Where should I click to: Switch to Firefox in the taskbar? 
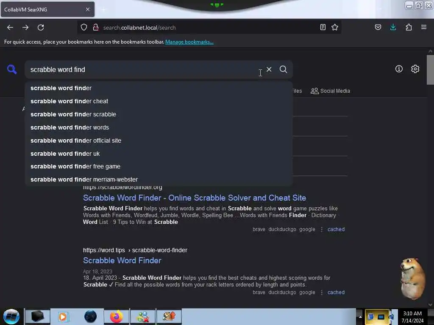click(x=117, y=317)
